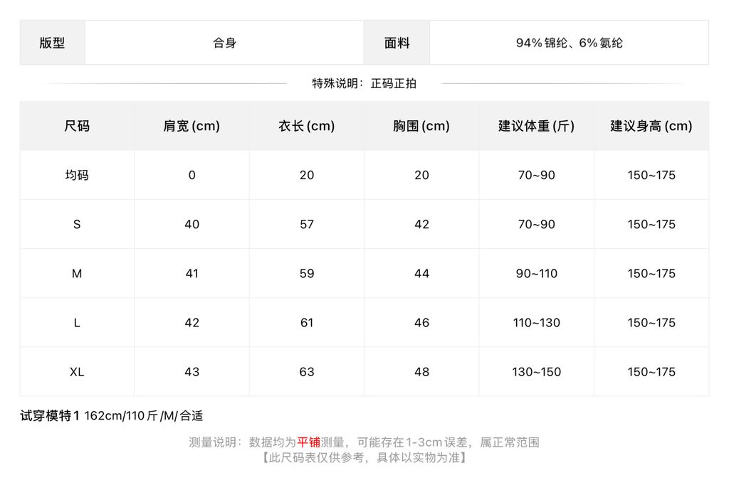729x485 pixels.
Task: Select the 肩宽 (cm) column header
Action: click(192, 126)
